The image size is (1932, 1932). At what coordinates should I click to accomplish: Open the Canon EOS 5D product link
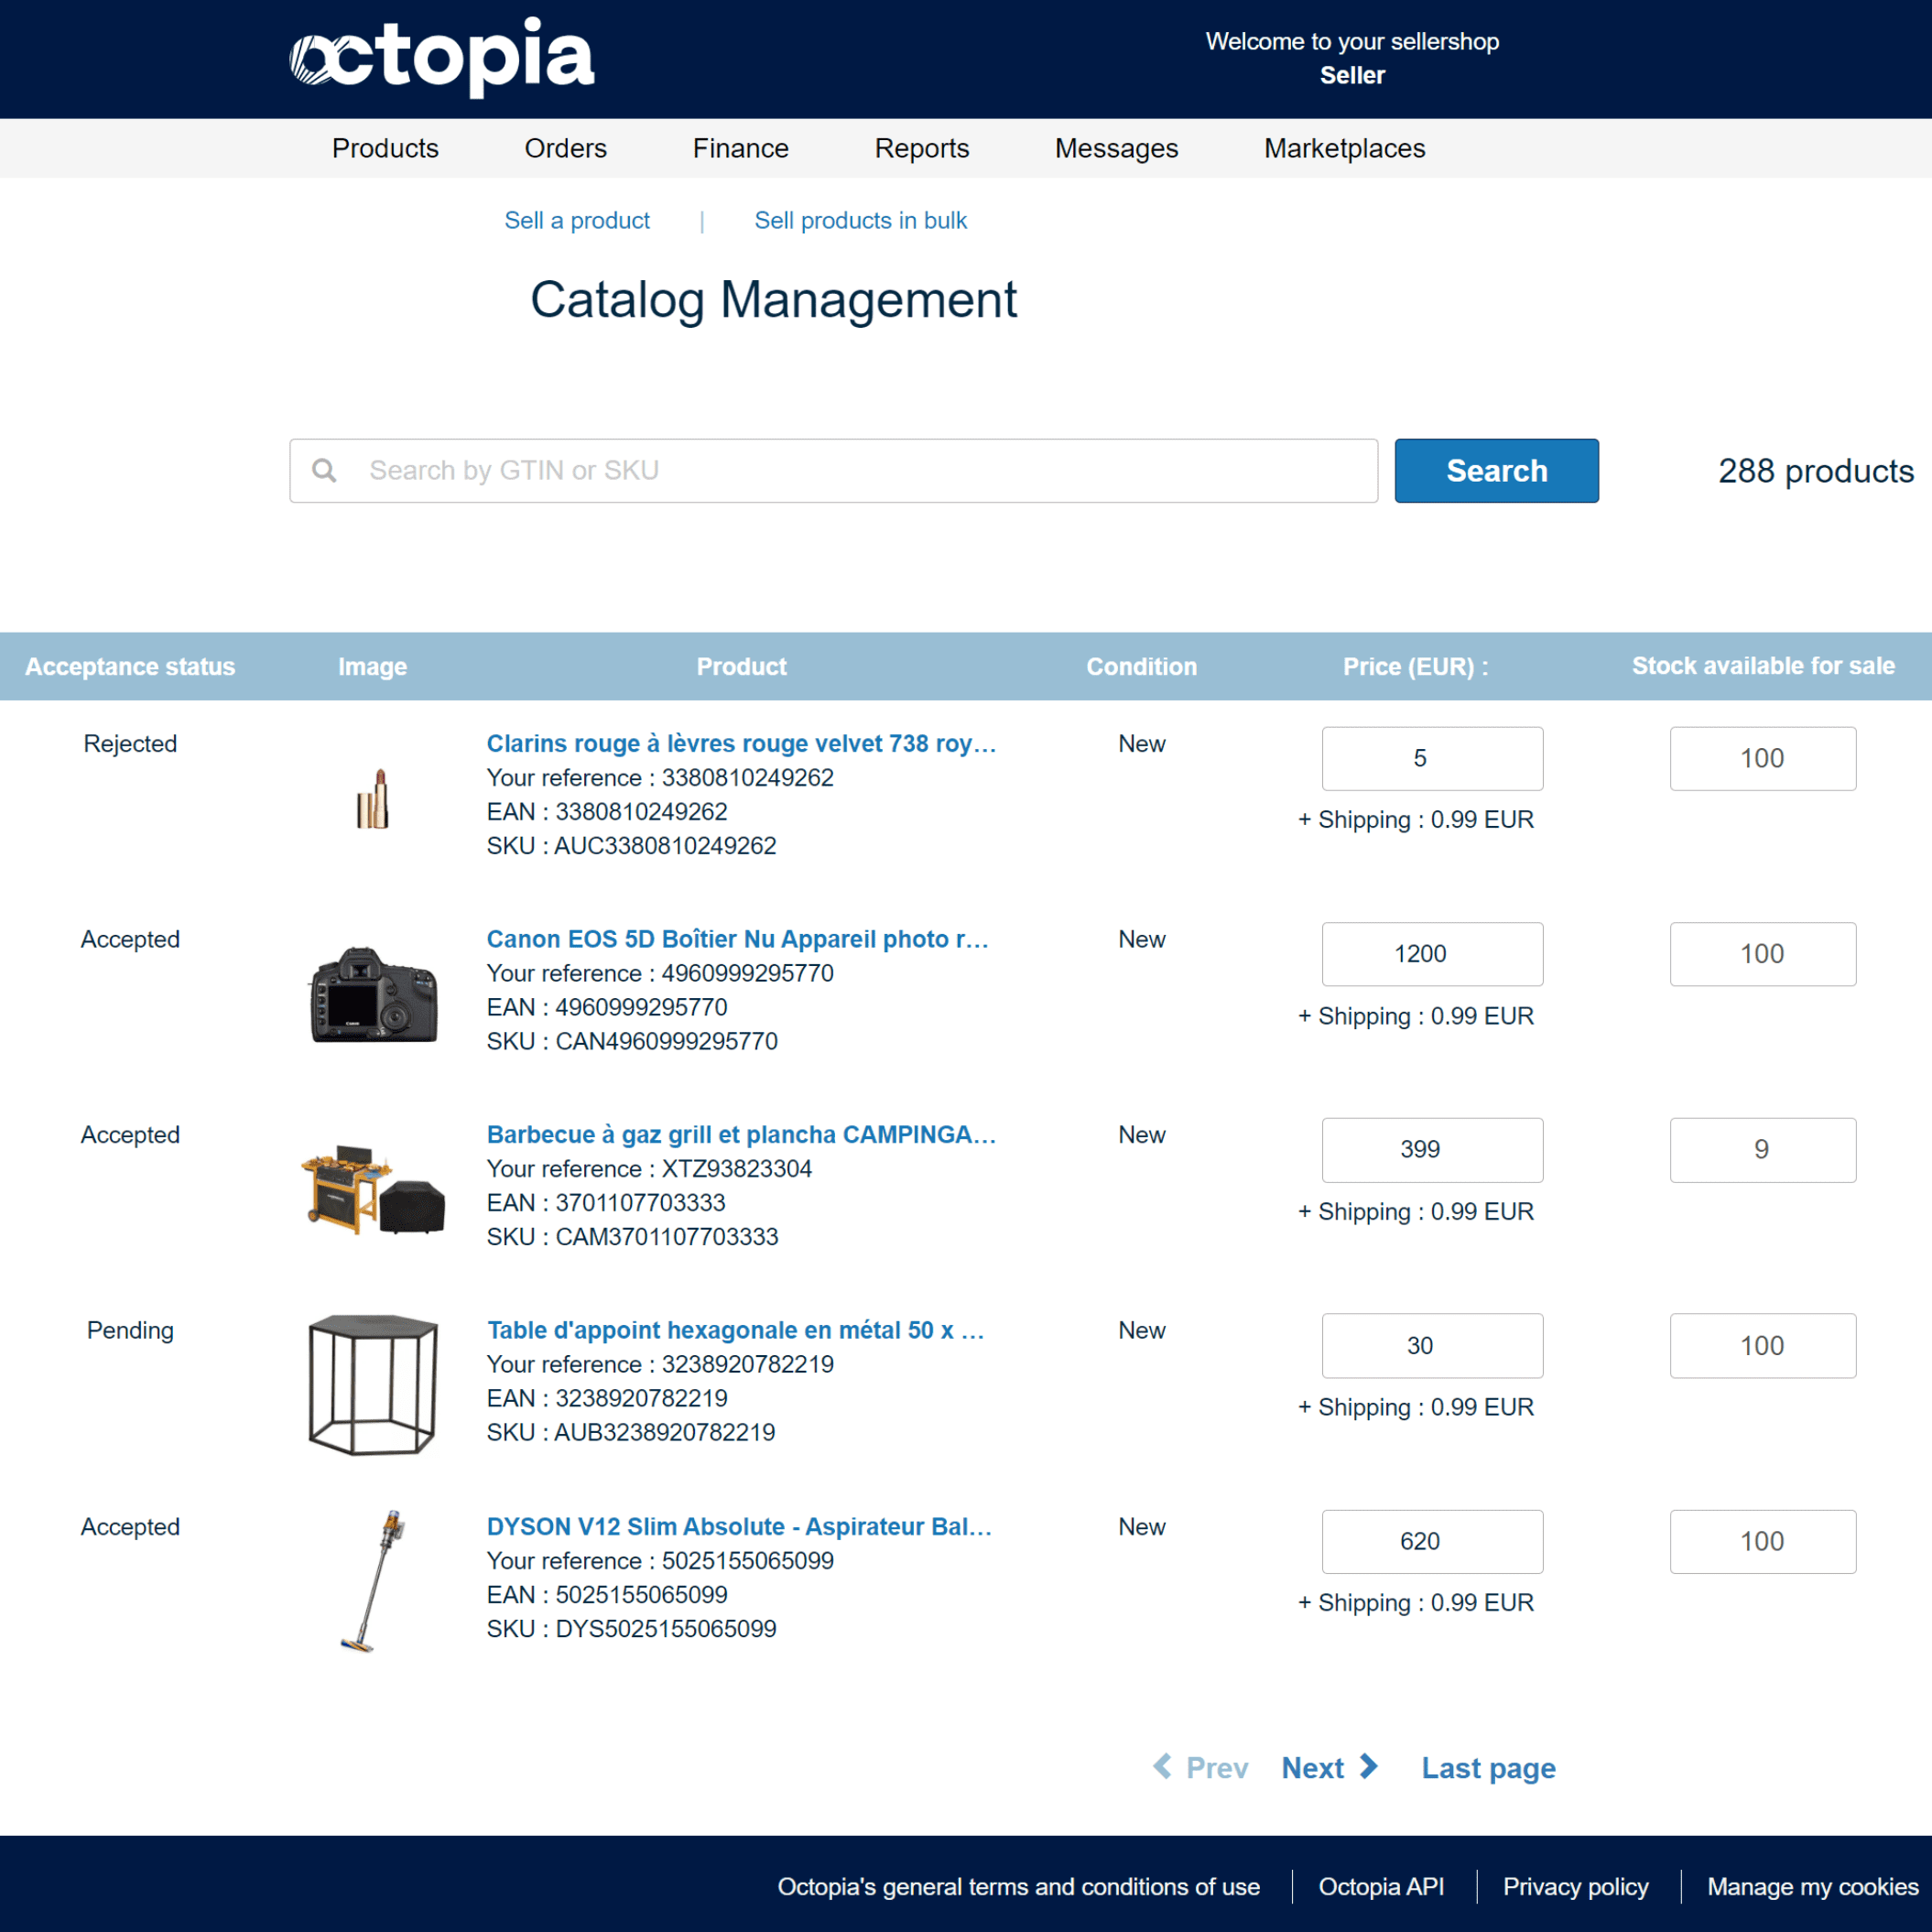coord(737,939)
